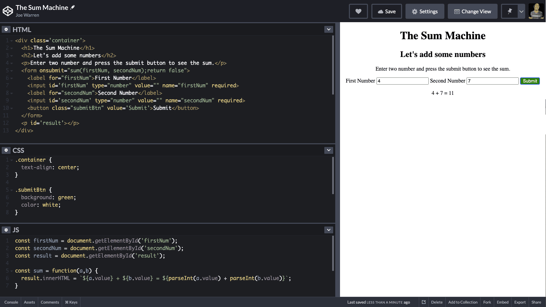This screenshot has width=546, height=307.
Task: Click the First Number input field
Action: tap(402, 81)
